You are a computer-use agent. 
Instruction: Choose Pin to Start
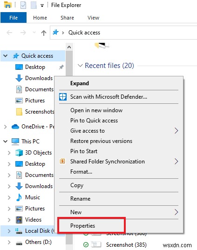pos(119,151)
